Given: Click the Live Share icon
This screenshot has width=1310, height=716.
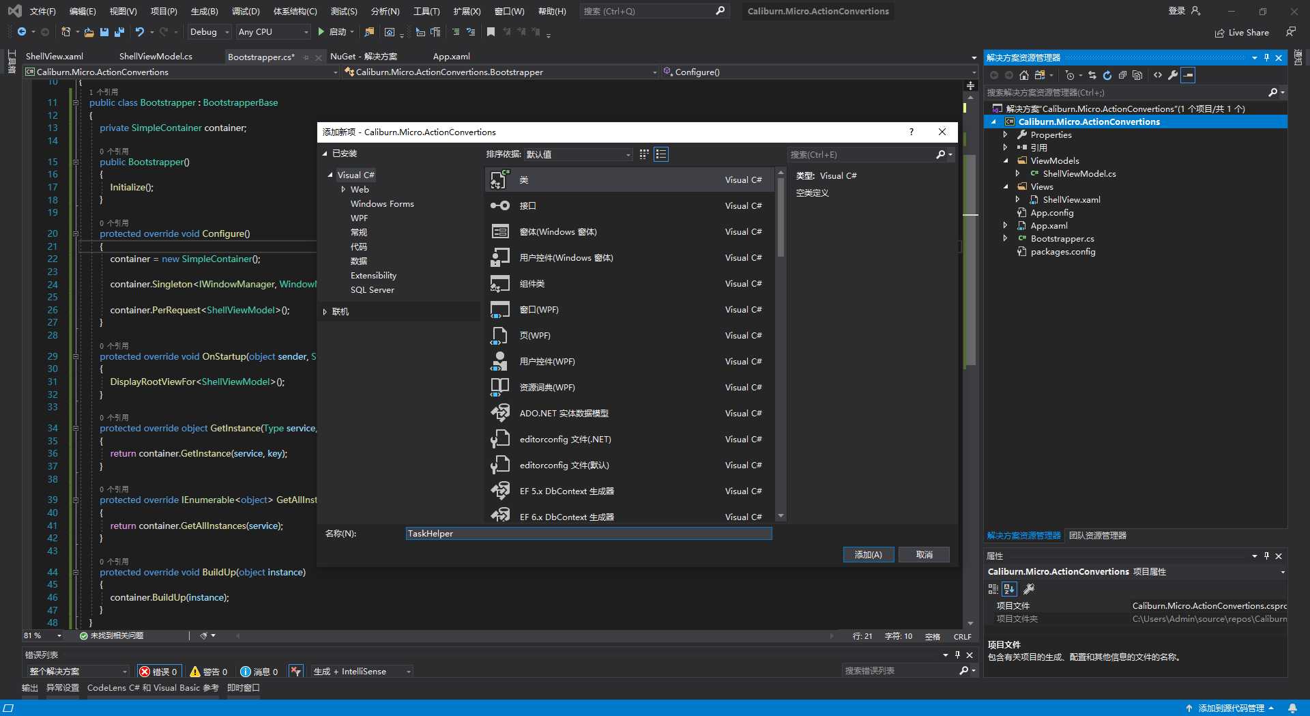Looking at the screenshot, I should (1219, 33).
